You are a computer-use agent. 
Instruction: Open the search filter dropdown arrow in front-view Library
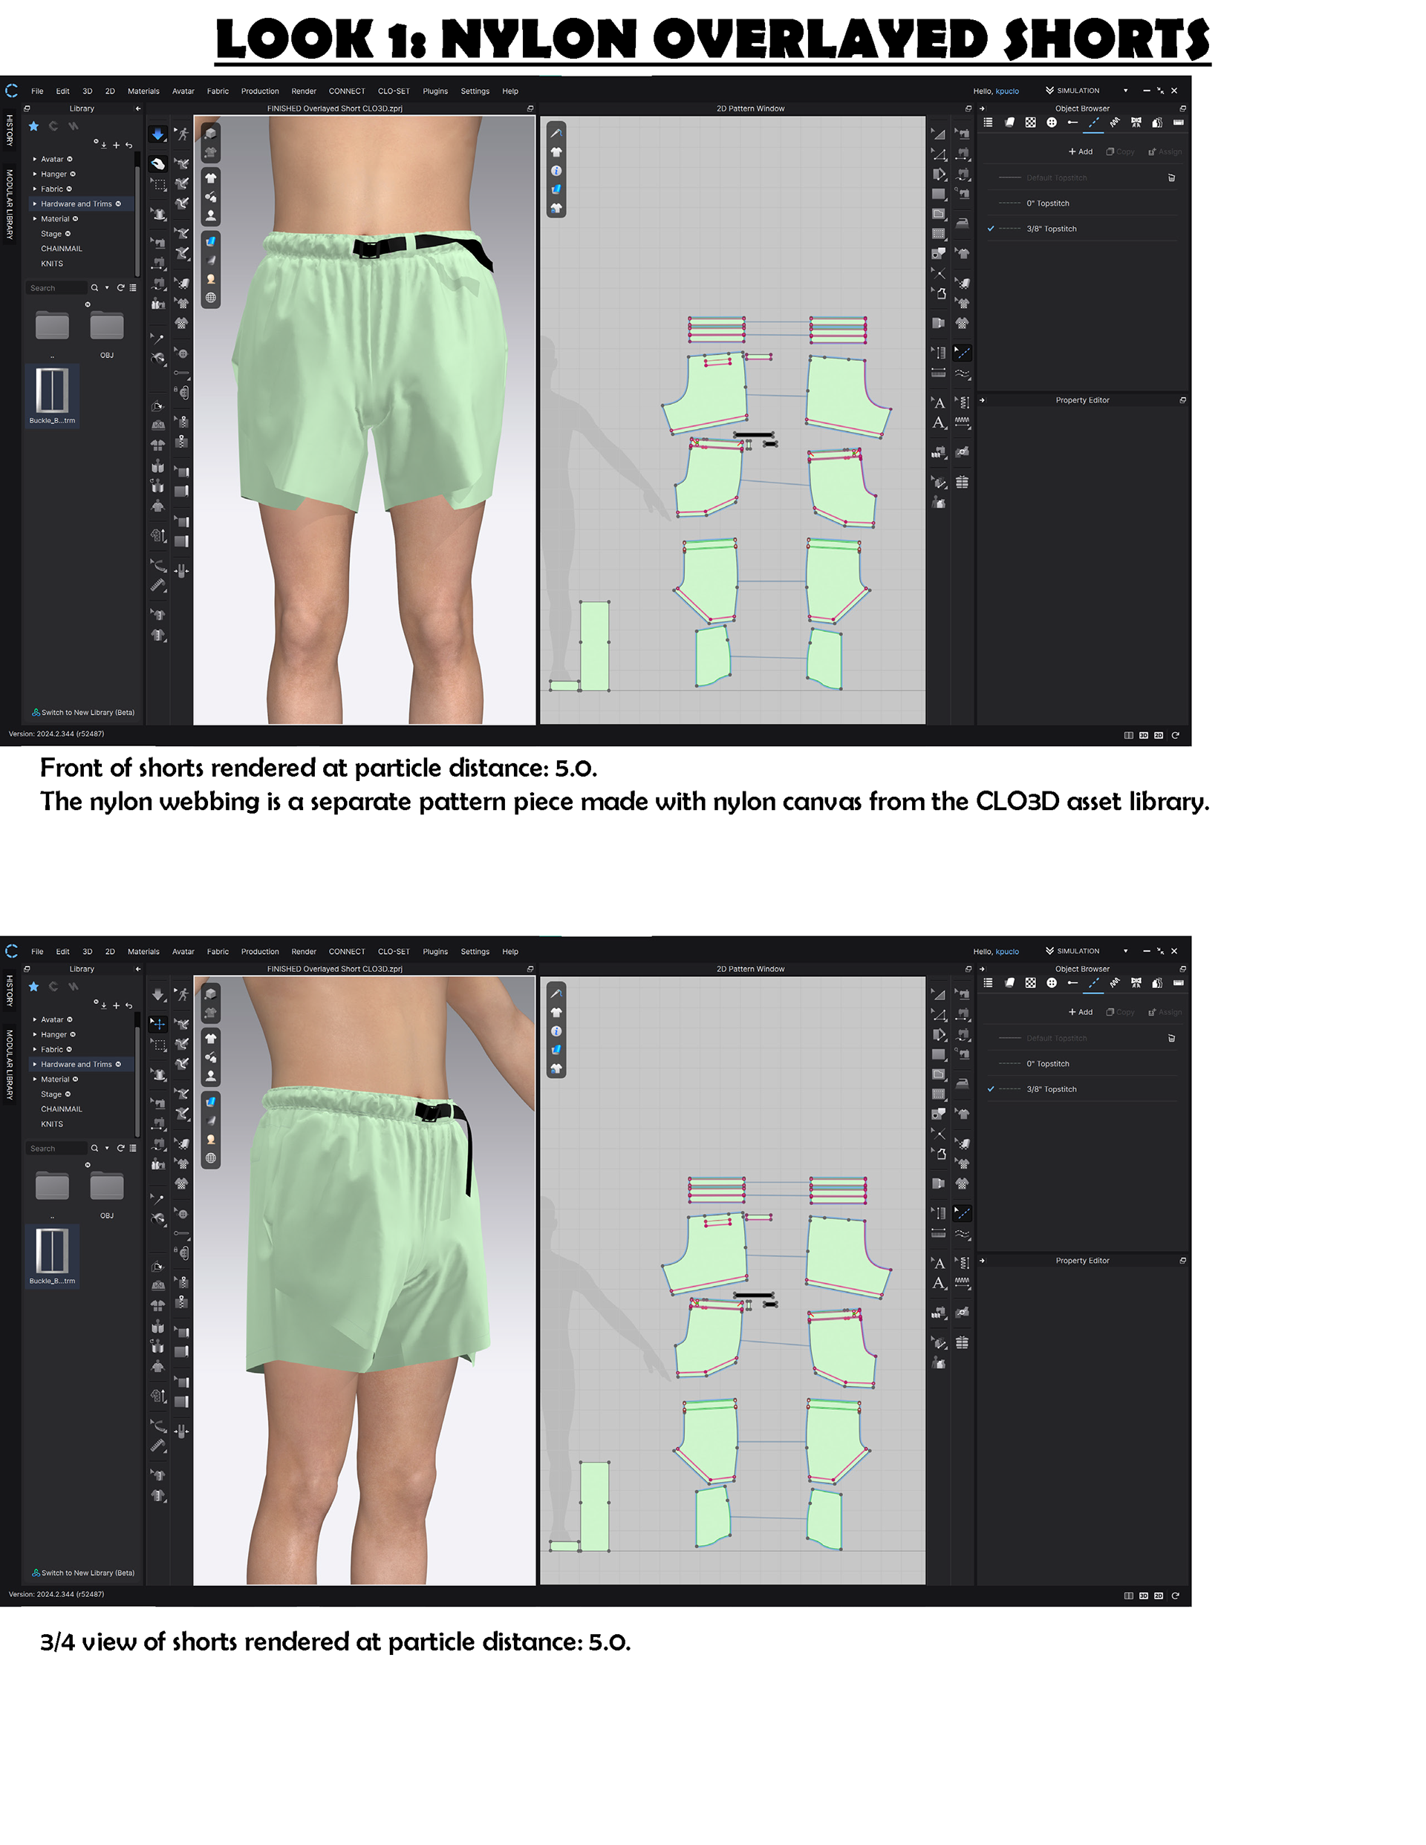106,288
